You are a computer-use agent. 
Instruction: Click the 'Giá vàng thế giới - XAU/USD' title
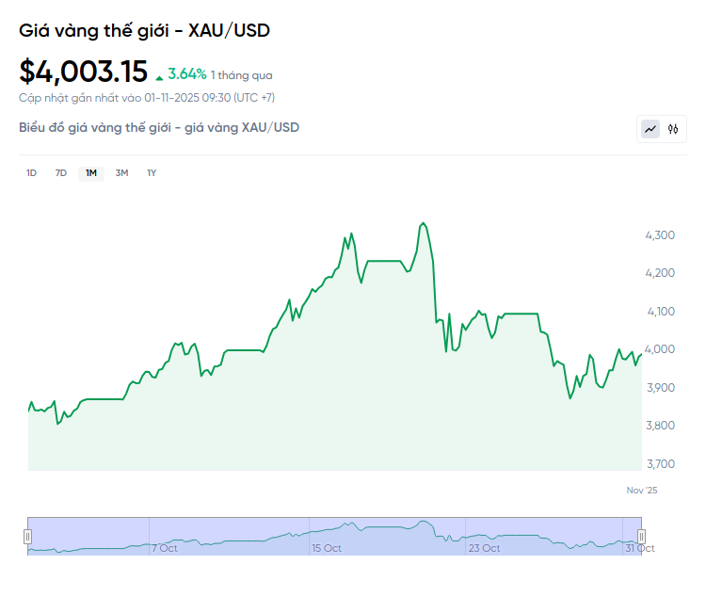[x=144, y=30]
